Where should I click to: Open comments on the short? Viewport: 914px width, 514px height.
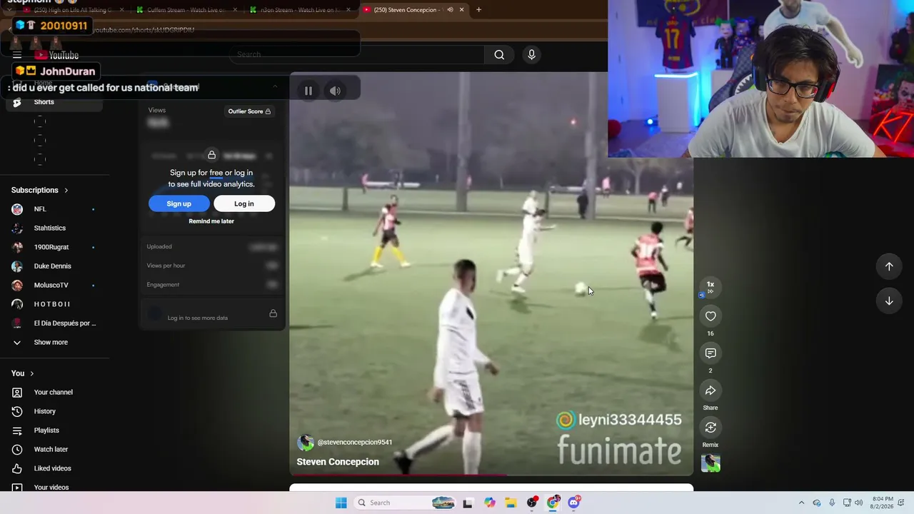[x=710, y=353]
